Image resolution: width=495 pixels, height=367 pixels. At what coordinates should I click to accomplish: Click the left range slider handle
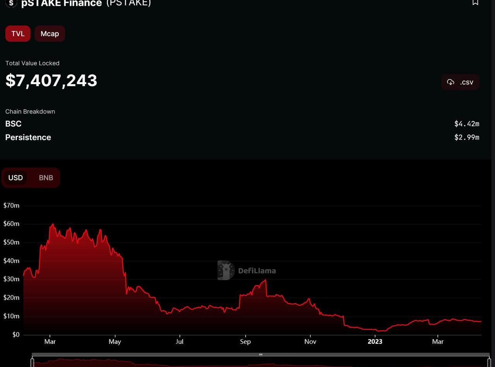(32, 362)
